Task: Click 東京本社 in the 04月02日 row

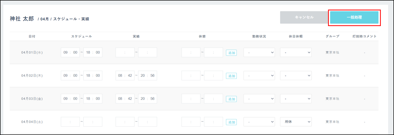Action: pyautogui.click(x=332, y=76)
